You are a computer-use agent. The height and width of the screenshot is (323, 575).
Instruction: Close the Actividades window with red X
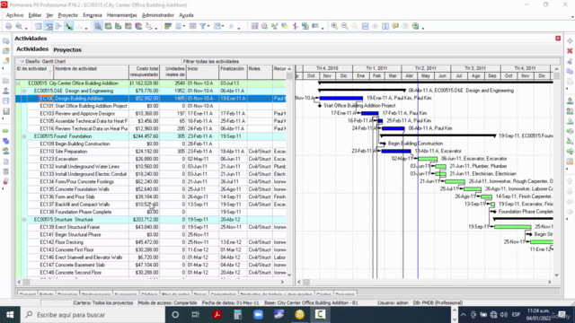coord(558,38)
